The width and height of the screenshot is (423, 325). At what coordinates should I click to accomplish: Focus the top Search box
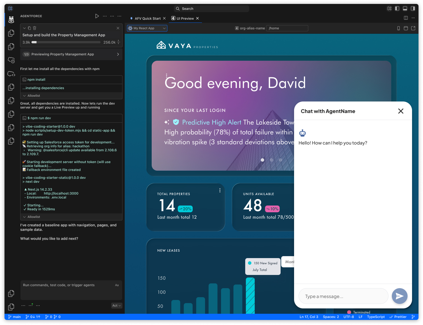[211, 9]
